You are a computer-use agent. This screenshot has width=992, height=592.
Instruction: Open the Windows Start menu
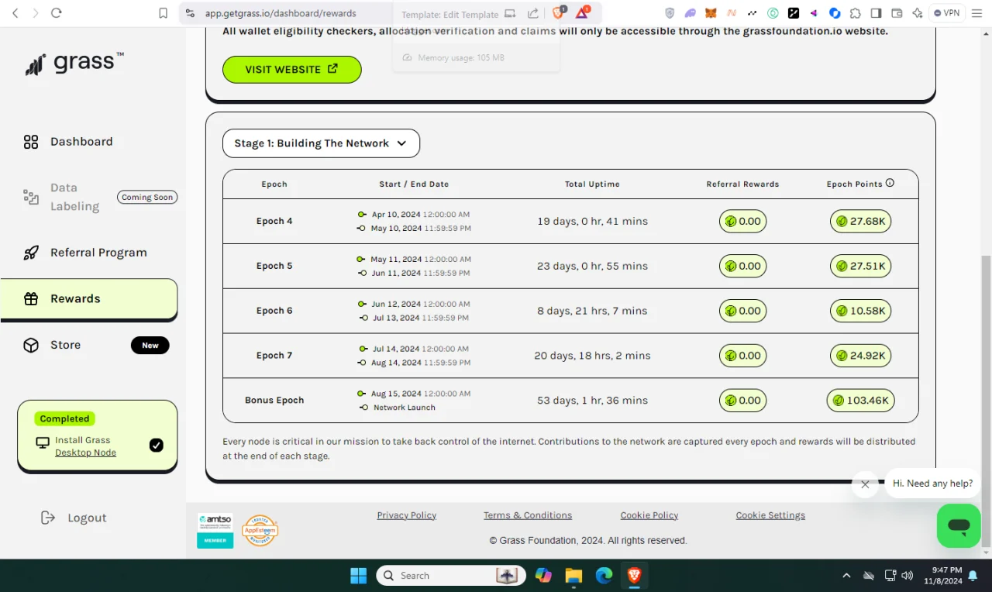click(358, 576)
